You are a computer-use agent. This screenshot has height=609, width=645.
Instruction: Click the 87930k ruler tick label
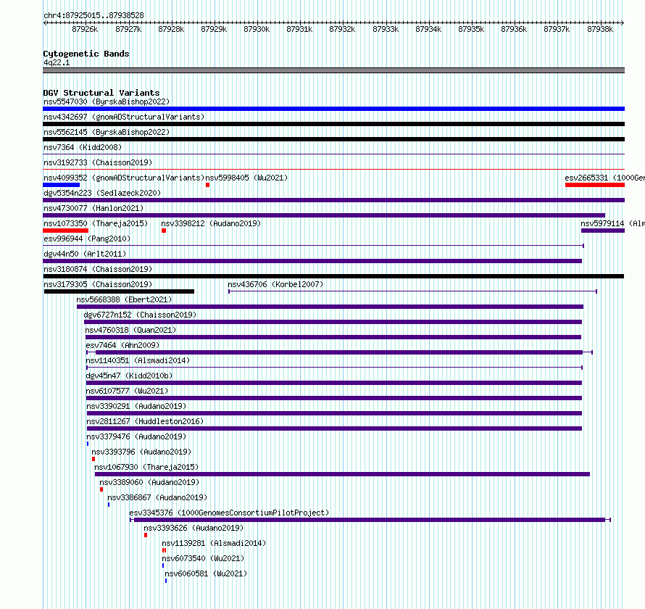(257, 29)
